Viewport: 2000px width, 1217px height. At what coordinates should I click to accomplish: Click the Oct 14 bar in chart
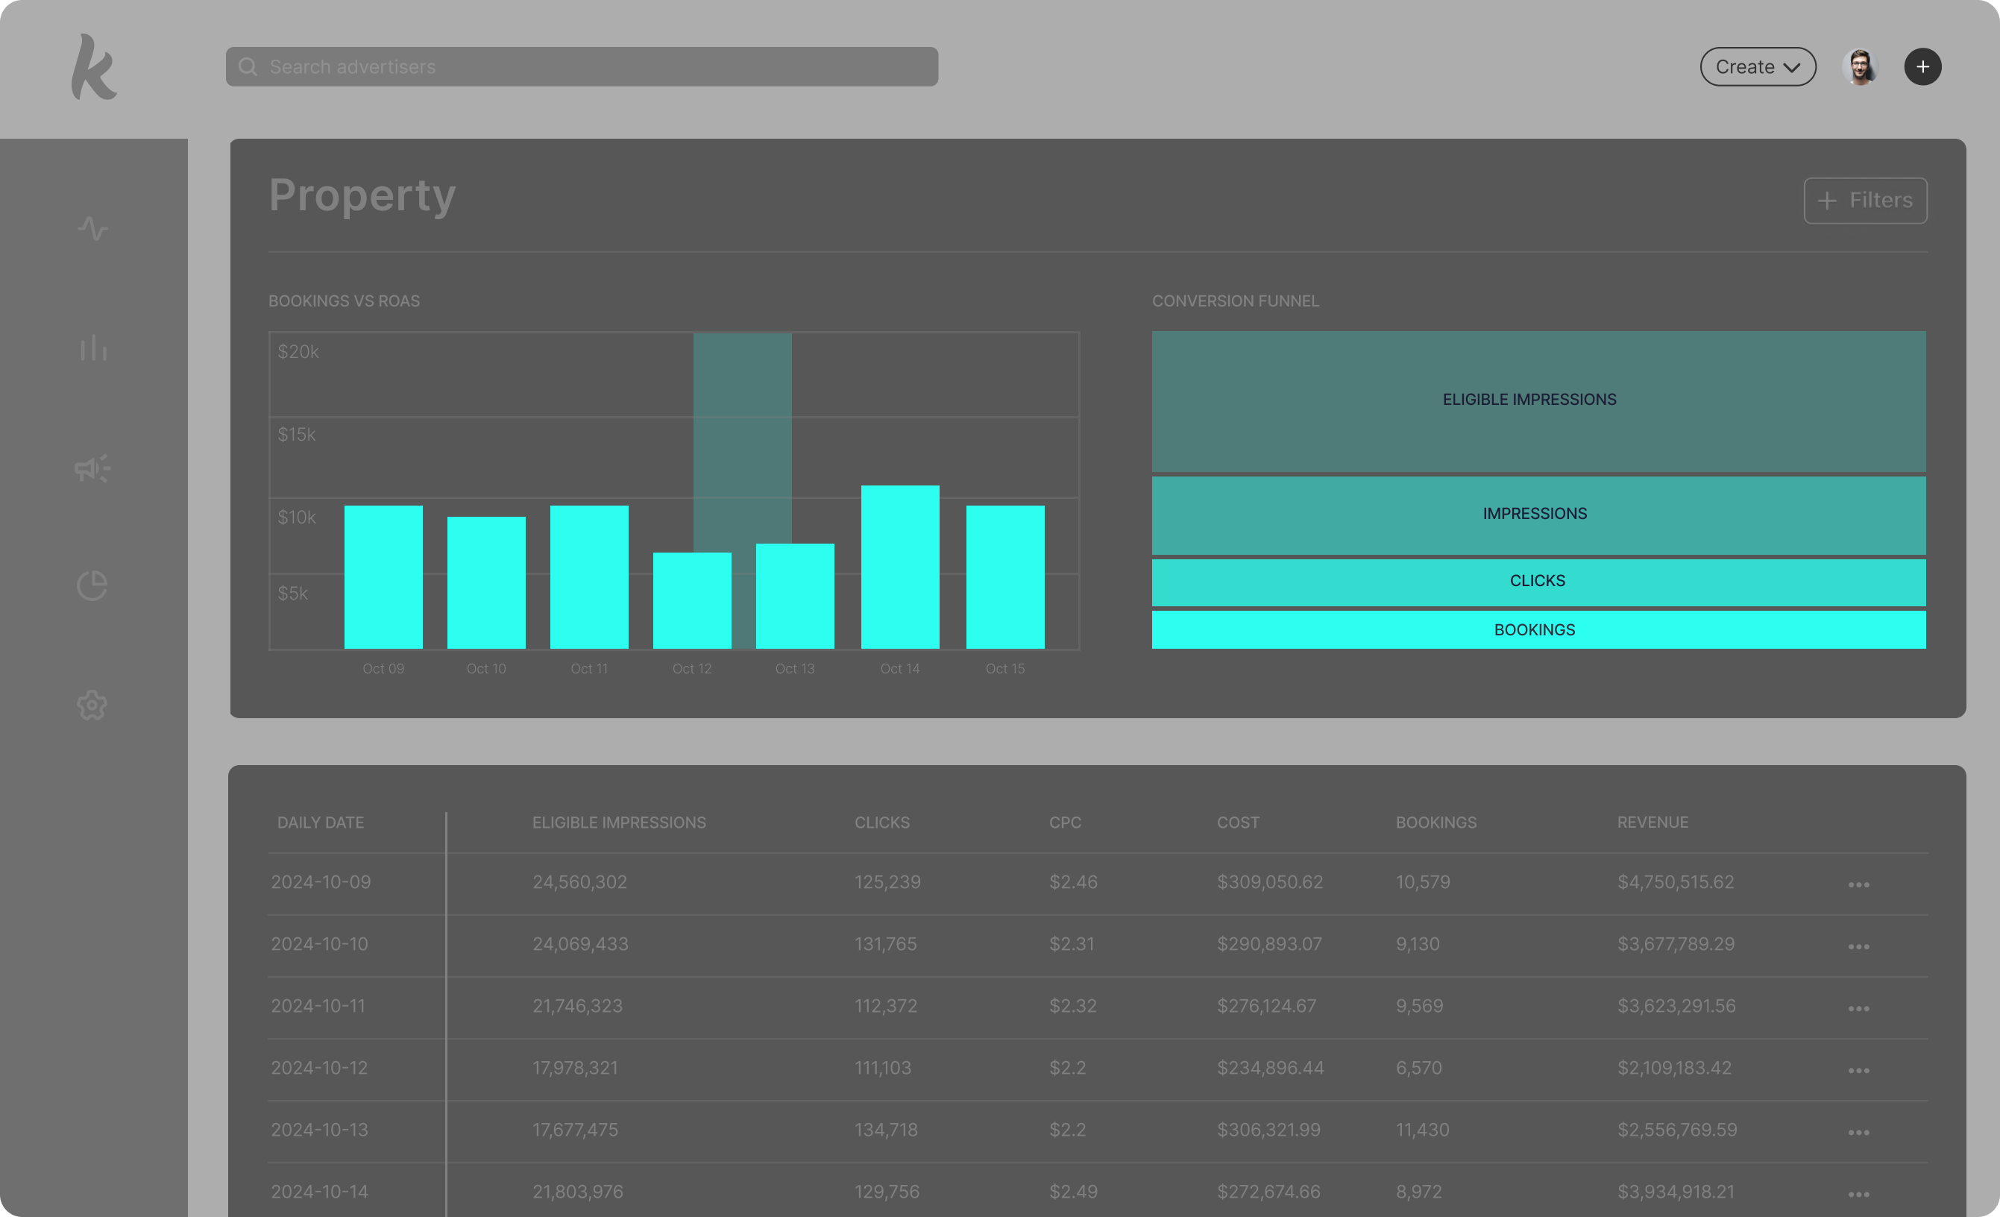(899, 567)
